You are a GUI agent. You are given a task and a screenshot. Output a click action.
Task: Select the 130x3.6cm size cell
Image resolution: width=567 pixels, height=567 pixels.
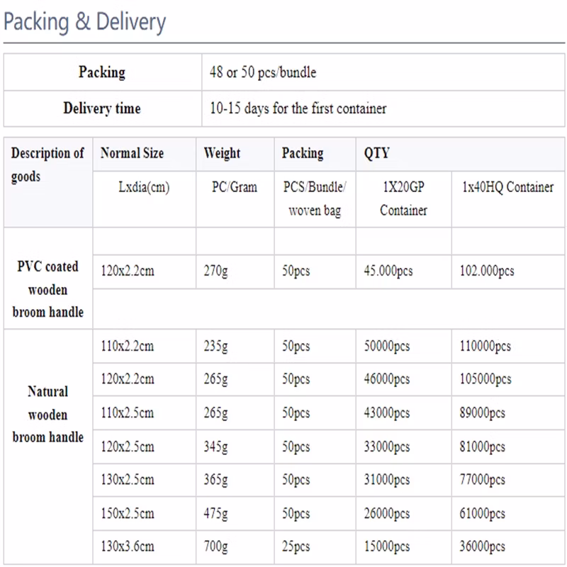click(145, 546)
